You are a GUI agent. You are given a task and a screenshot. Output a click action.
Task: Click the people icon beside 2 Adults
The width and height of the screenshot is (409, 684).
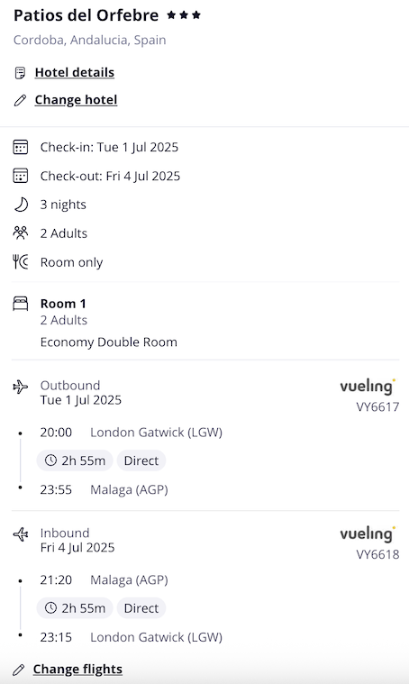pos(21,233)
